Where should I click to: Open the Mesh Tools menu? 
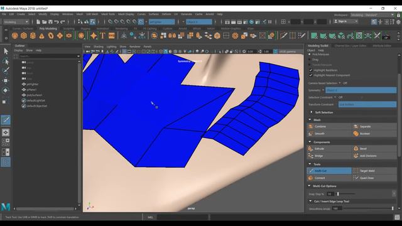pos(108,14)
